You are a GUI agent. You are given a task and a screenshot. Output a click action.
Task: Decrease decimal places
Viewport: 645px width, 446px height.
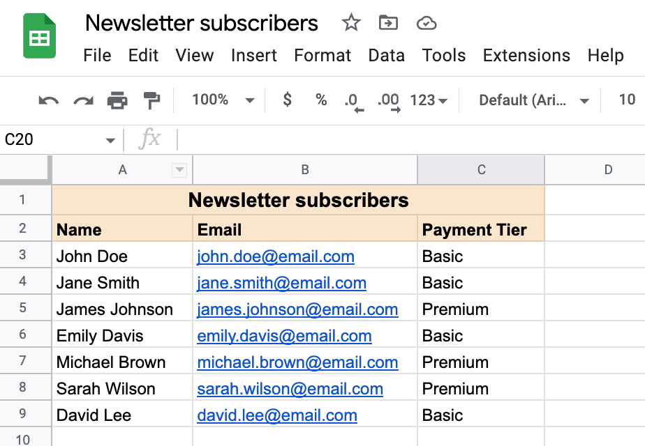click(x=355, y=100)
